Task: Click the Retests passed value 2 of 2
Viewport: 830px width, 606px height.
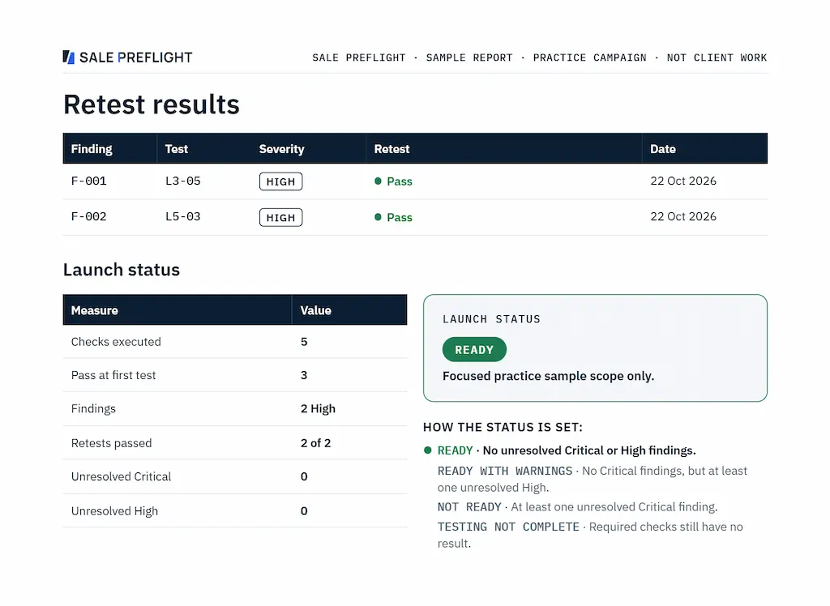Action: 315,443
